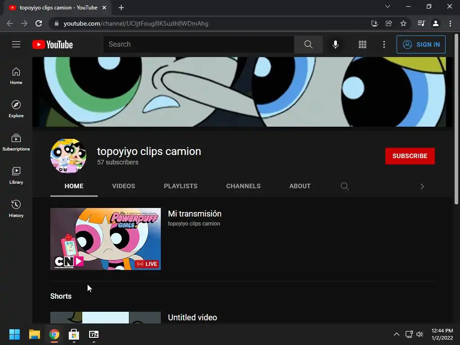Switch to the VIDEOS tab
Viewport: 460px width, 345px height.
124,186
